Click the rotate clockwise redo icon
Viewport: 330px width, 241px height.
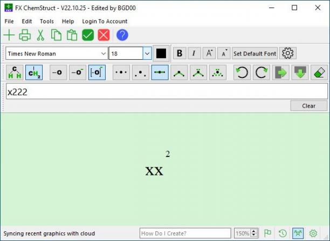click(262, 73)
